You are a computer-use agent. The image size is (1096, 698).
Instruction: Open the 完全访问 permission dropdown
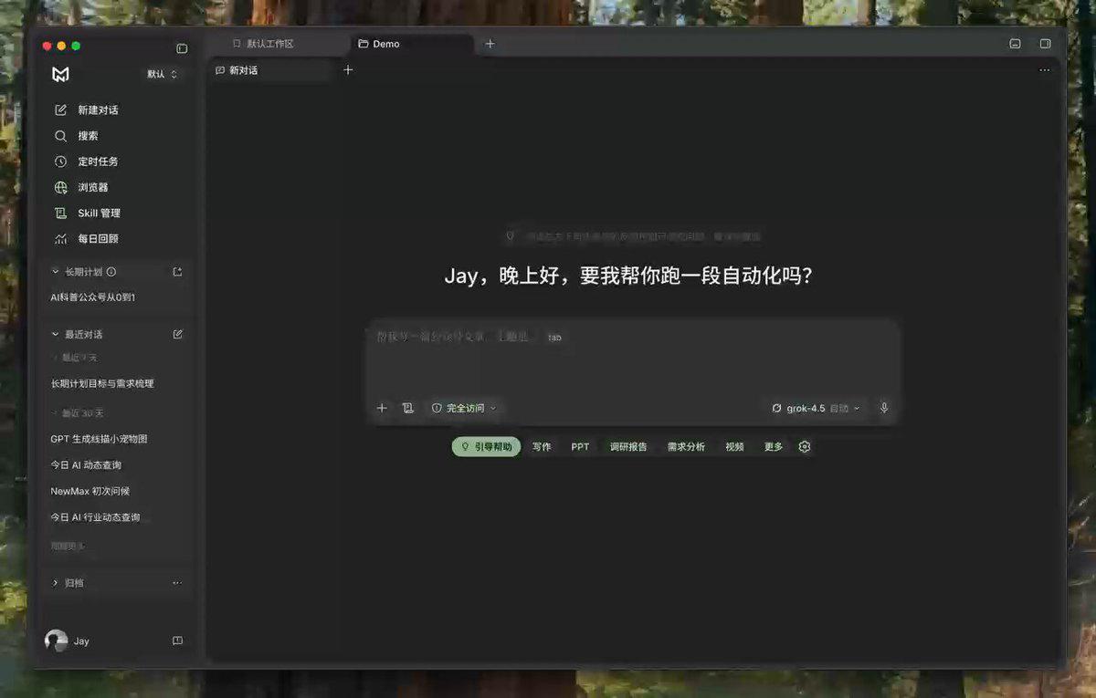(464, 408)
